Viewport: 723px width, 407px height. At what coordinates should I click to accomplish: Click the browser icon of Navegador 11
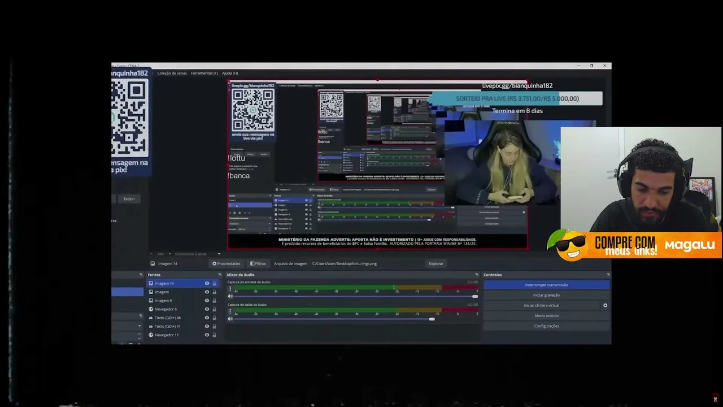pos(151,335)
